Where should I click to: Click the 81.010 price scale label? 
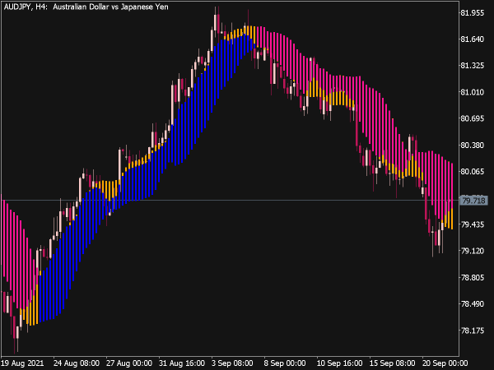(473, 92)
